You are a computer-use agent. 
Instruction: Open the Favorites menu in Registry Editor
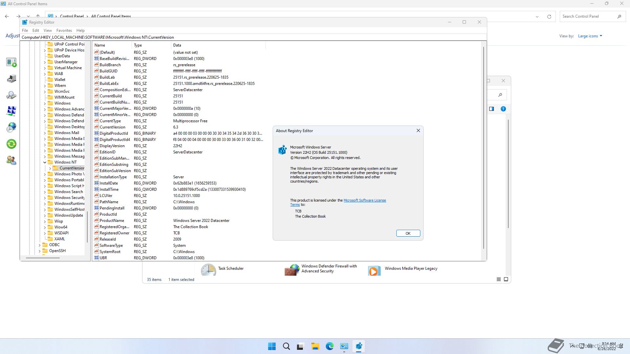coord(64,30)
